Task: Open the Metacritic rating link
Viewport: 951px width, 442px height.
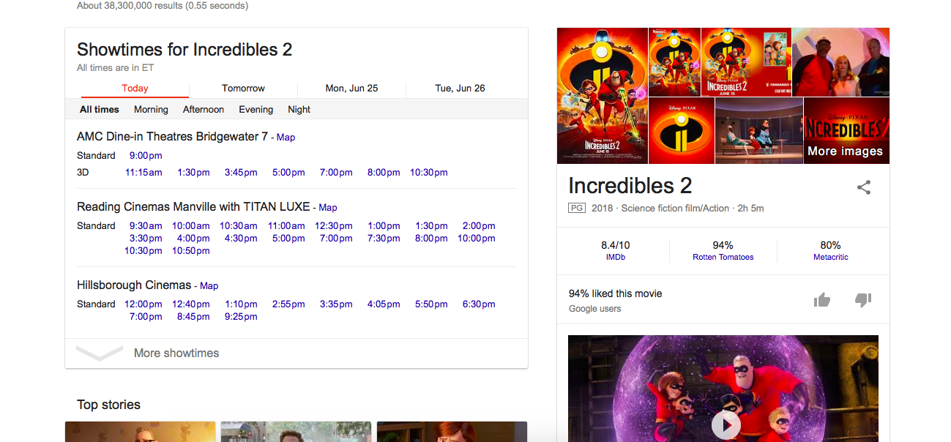Action: [x=830, y=258]
